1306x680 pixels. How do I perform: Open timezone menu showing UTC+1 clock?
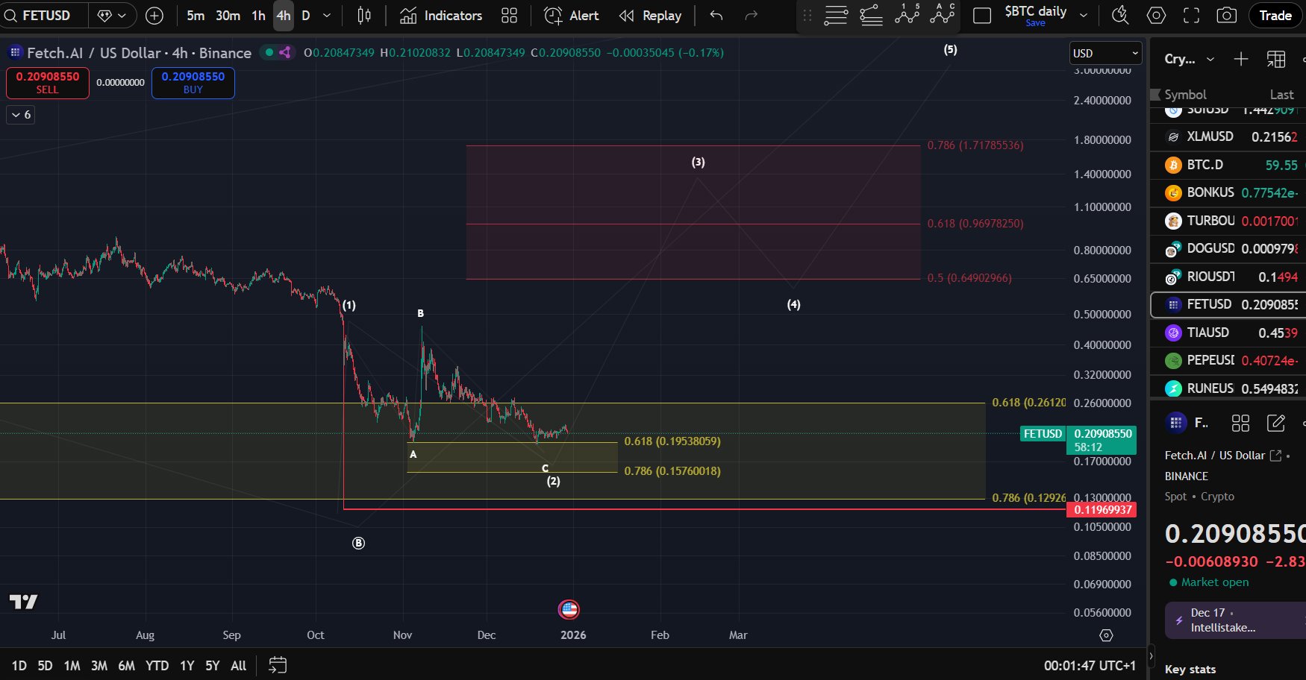[1090, 666]
